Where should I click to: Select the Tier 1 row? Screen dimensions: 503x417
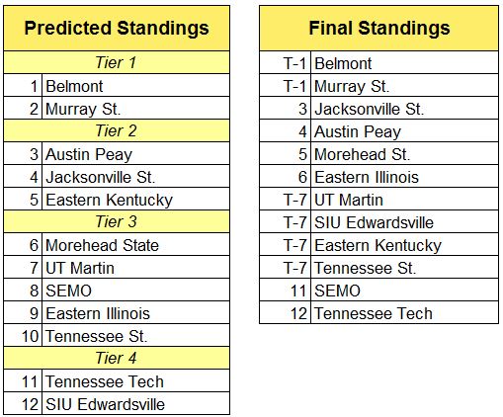click(117, 62)
